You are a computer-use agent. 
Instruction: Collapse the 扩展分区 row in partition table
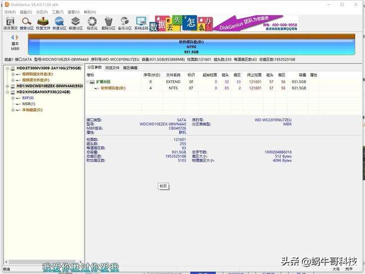(x=88, y=82)
